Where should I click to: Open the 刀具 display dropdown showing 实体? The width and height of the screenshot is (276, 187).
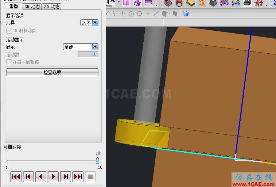89,23
